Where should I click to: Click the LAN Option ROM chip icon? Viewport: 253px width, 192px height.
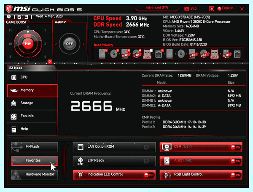(x=81, y=147)
